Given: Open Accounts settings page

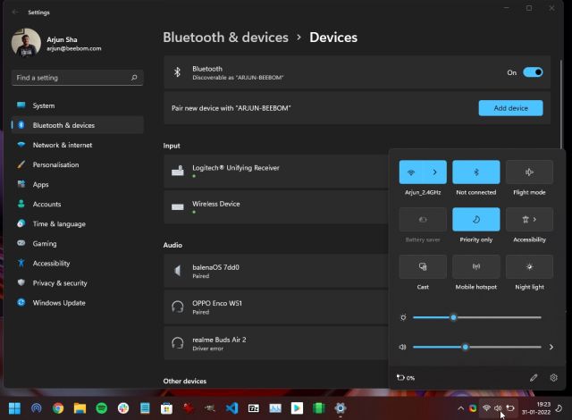Looking at the screenshot, I should (78, 204).
